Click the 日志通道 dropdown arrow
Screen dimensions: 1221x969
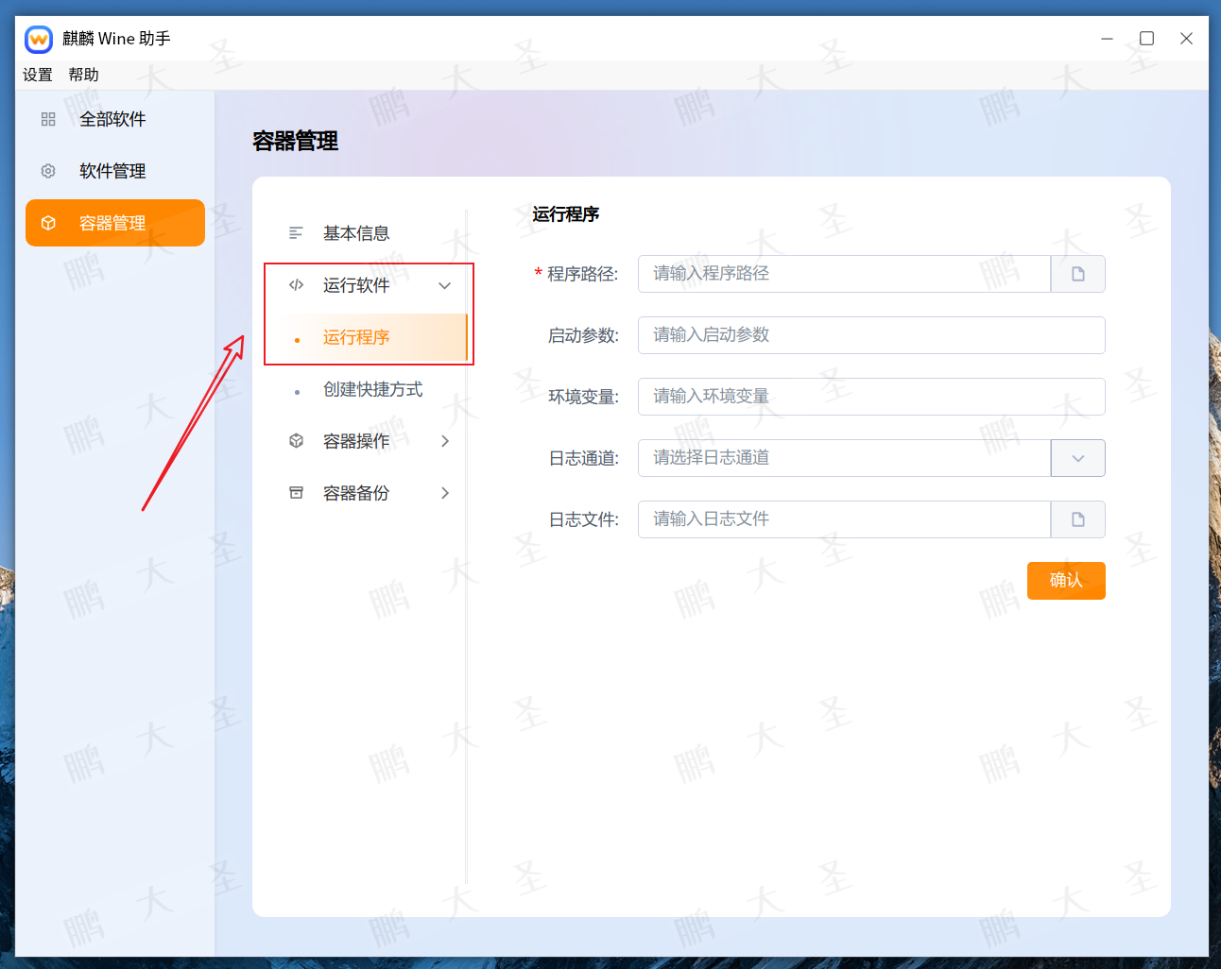[x=1078, y=458]
